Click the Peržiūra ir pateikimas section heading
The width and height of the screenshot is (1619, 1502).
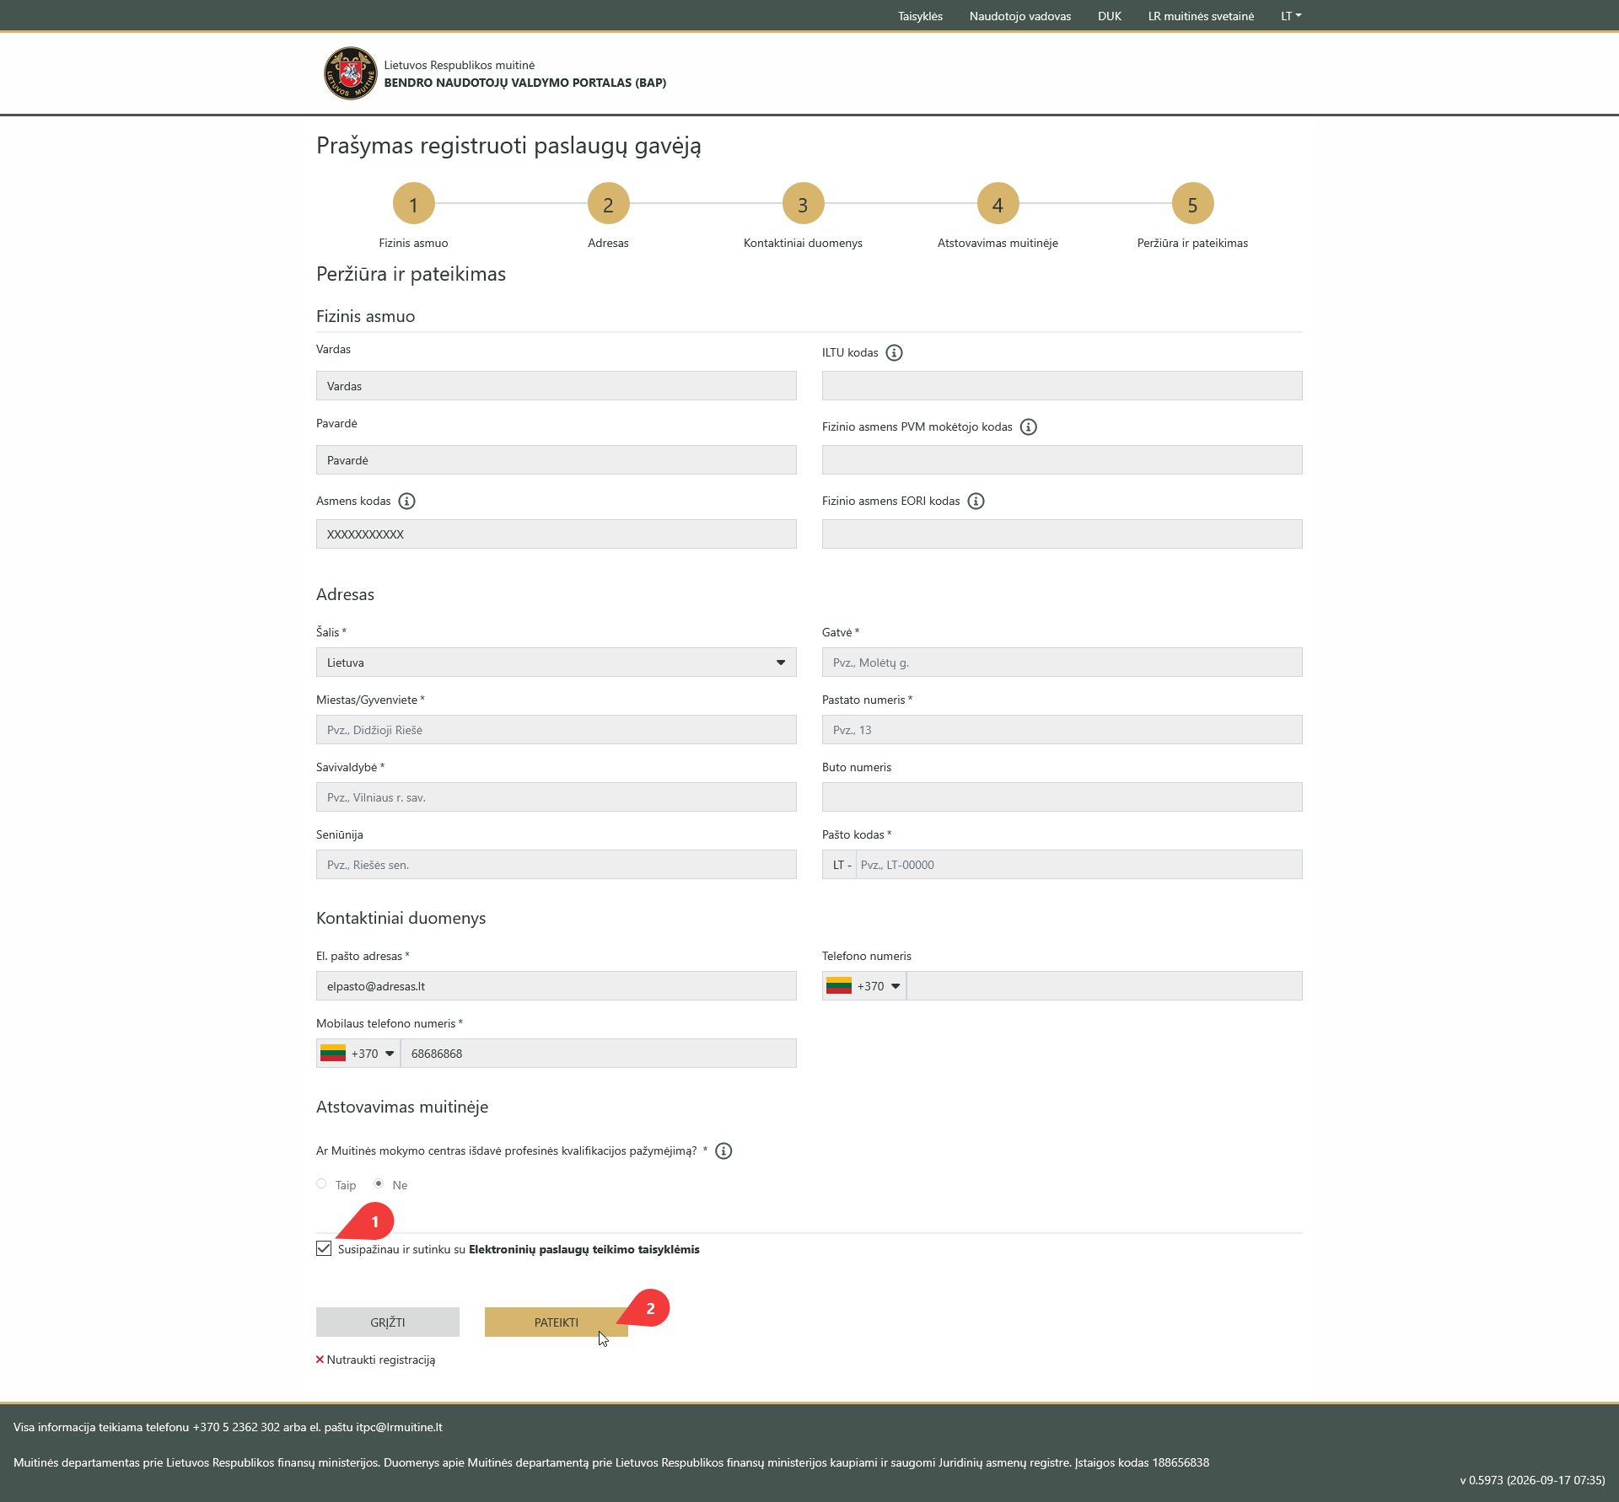click(411, 275)
